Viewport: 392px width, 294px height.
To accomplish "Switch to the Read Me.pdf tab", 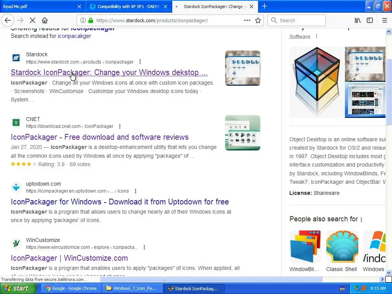I will coord(43,6).
